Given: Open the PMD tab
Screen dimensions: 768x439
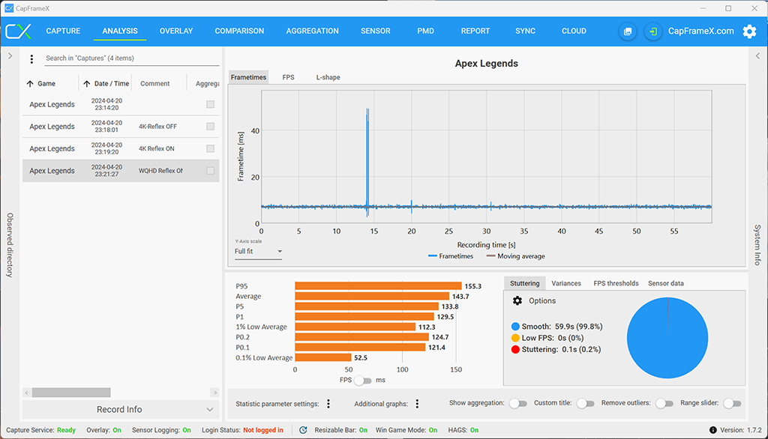Looking at the screenshot, I should pyautogui.click(x=426, y=31).
